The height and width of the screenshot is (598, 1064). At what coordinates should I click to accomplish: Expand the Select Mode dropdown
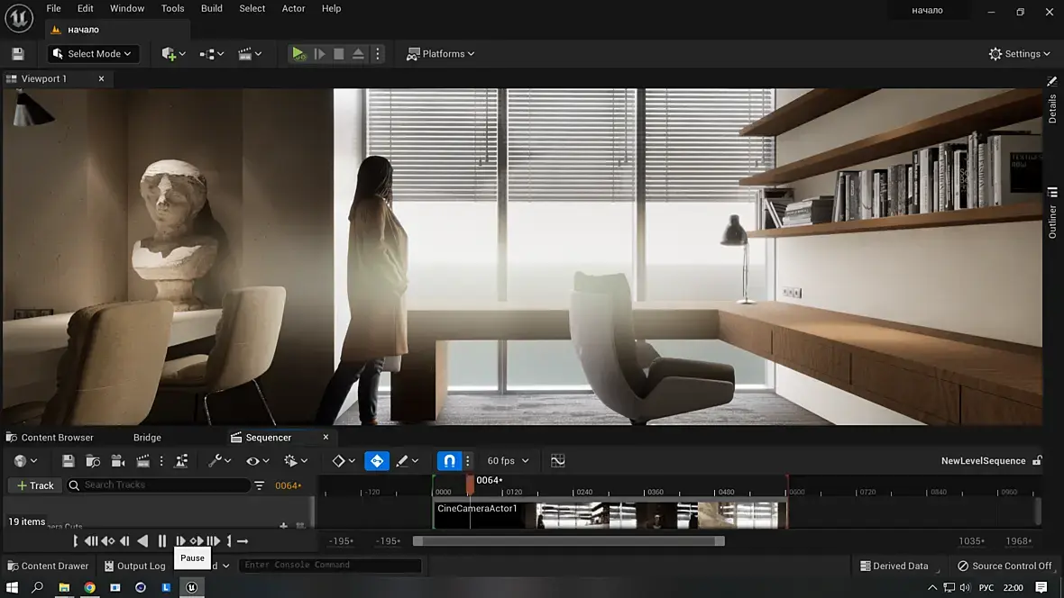point(94,54)
